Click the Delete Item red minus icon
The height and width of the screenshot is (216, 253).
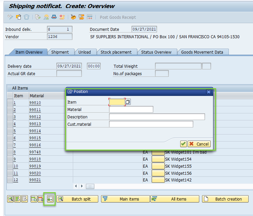[x=41, y=199]
